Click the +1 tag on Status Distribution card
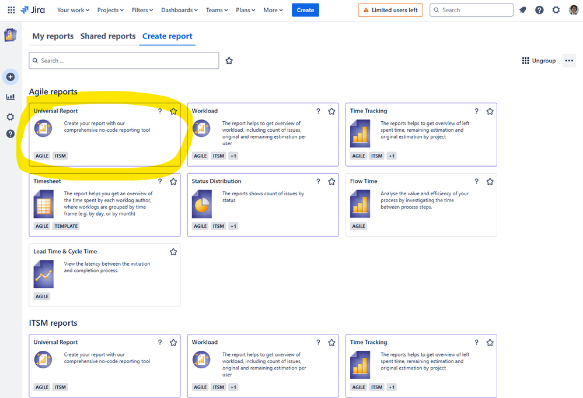 (233, 226)
